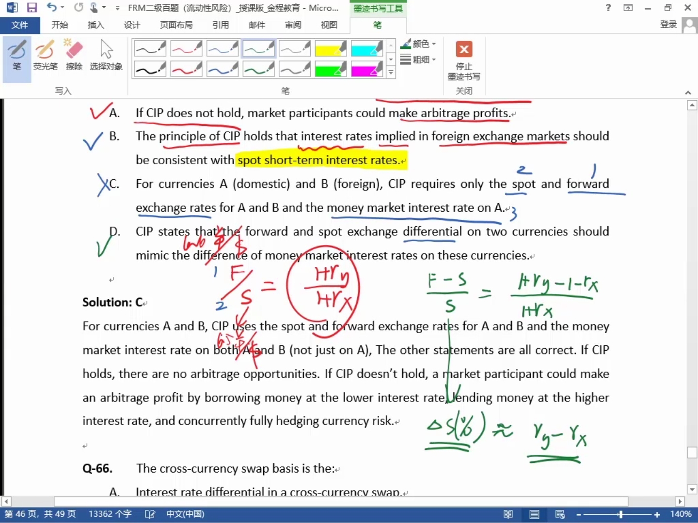Select the 荧光笔 highlighter tool
This screenshot has width=698, height=523.
(x=45, y=56)
